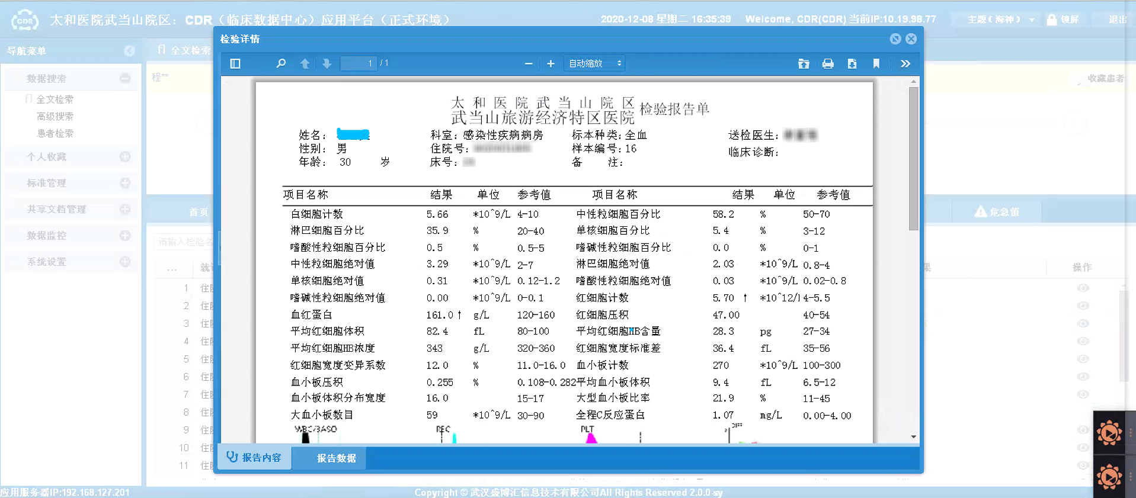This screenshot has width=1136, height=498.
Task: View row 6 eye icon in 操作 column
Action: 1083,377
